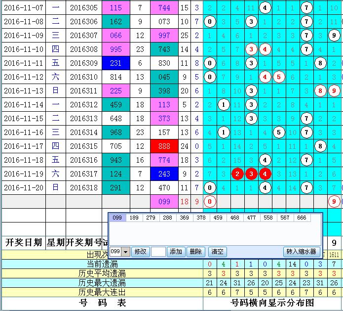Click the 开奖日期 column header
Image resolution: width=343 pixels, height=311 pixels.
coord(23,242)
